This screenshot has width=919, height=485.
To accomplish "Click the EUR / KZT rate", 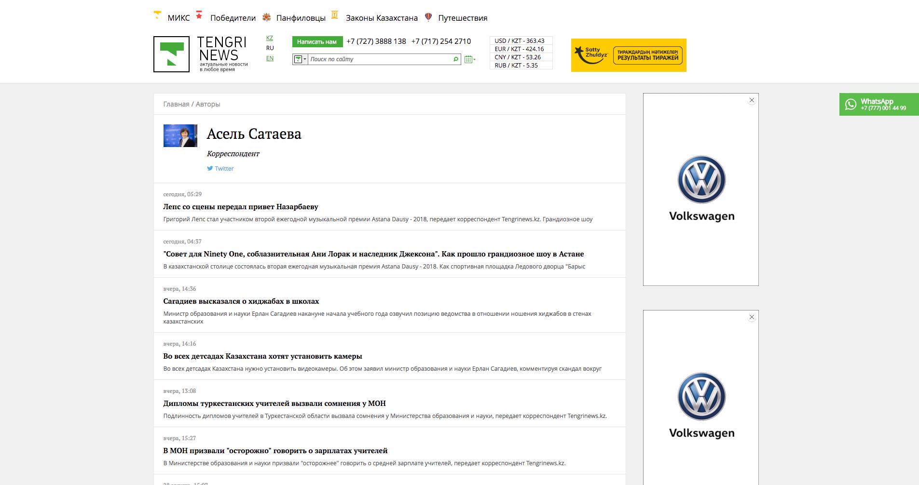I will (521, 49).
